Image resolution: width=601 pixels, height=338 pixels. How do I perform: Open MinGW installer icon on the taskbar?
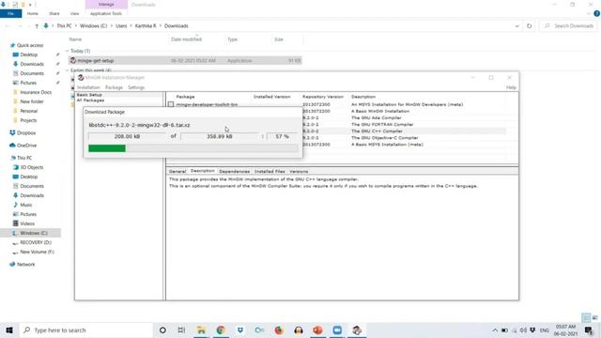point(357,330)
